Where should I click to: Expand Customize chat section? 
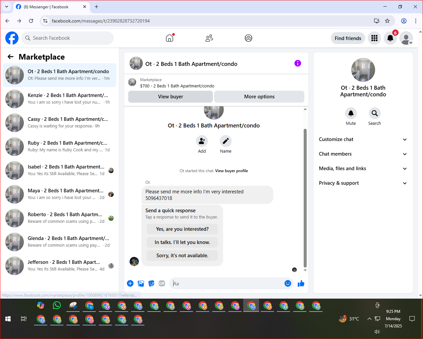click(x=363, y=139)
